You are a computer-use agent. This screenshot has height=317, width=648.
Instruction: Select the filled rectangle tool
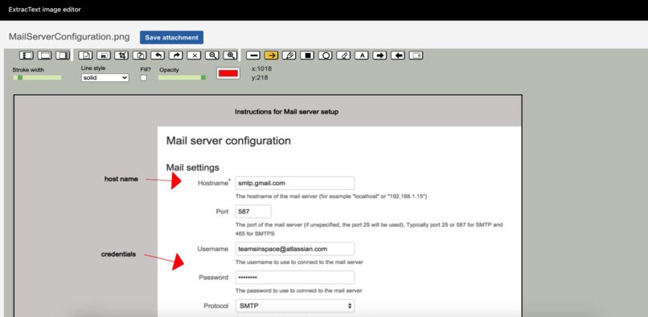click(307, 56)
